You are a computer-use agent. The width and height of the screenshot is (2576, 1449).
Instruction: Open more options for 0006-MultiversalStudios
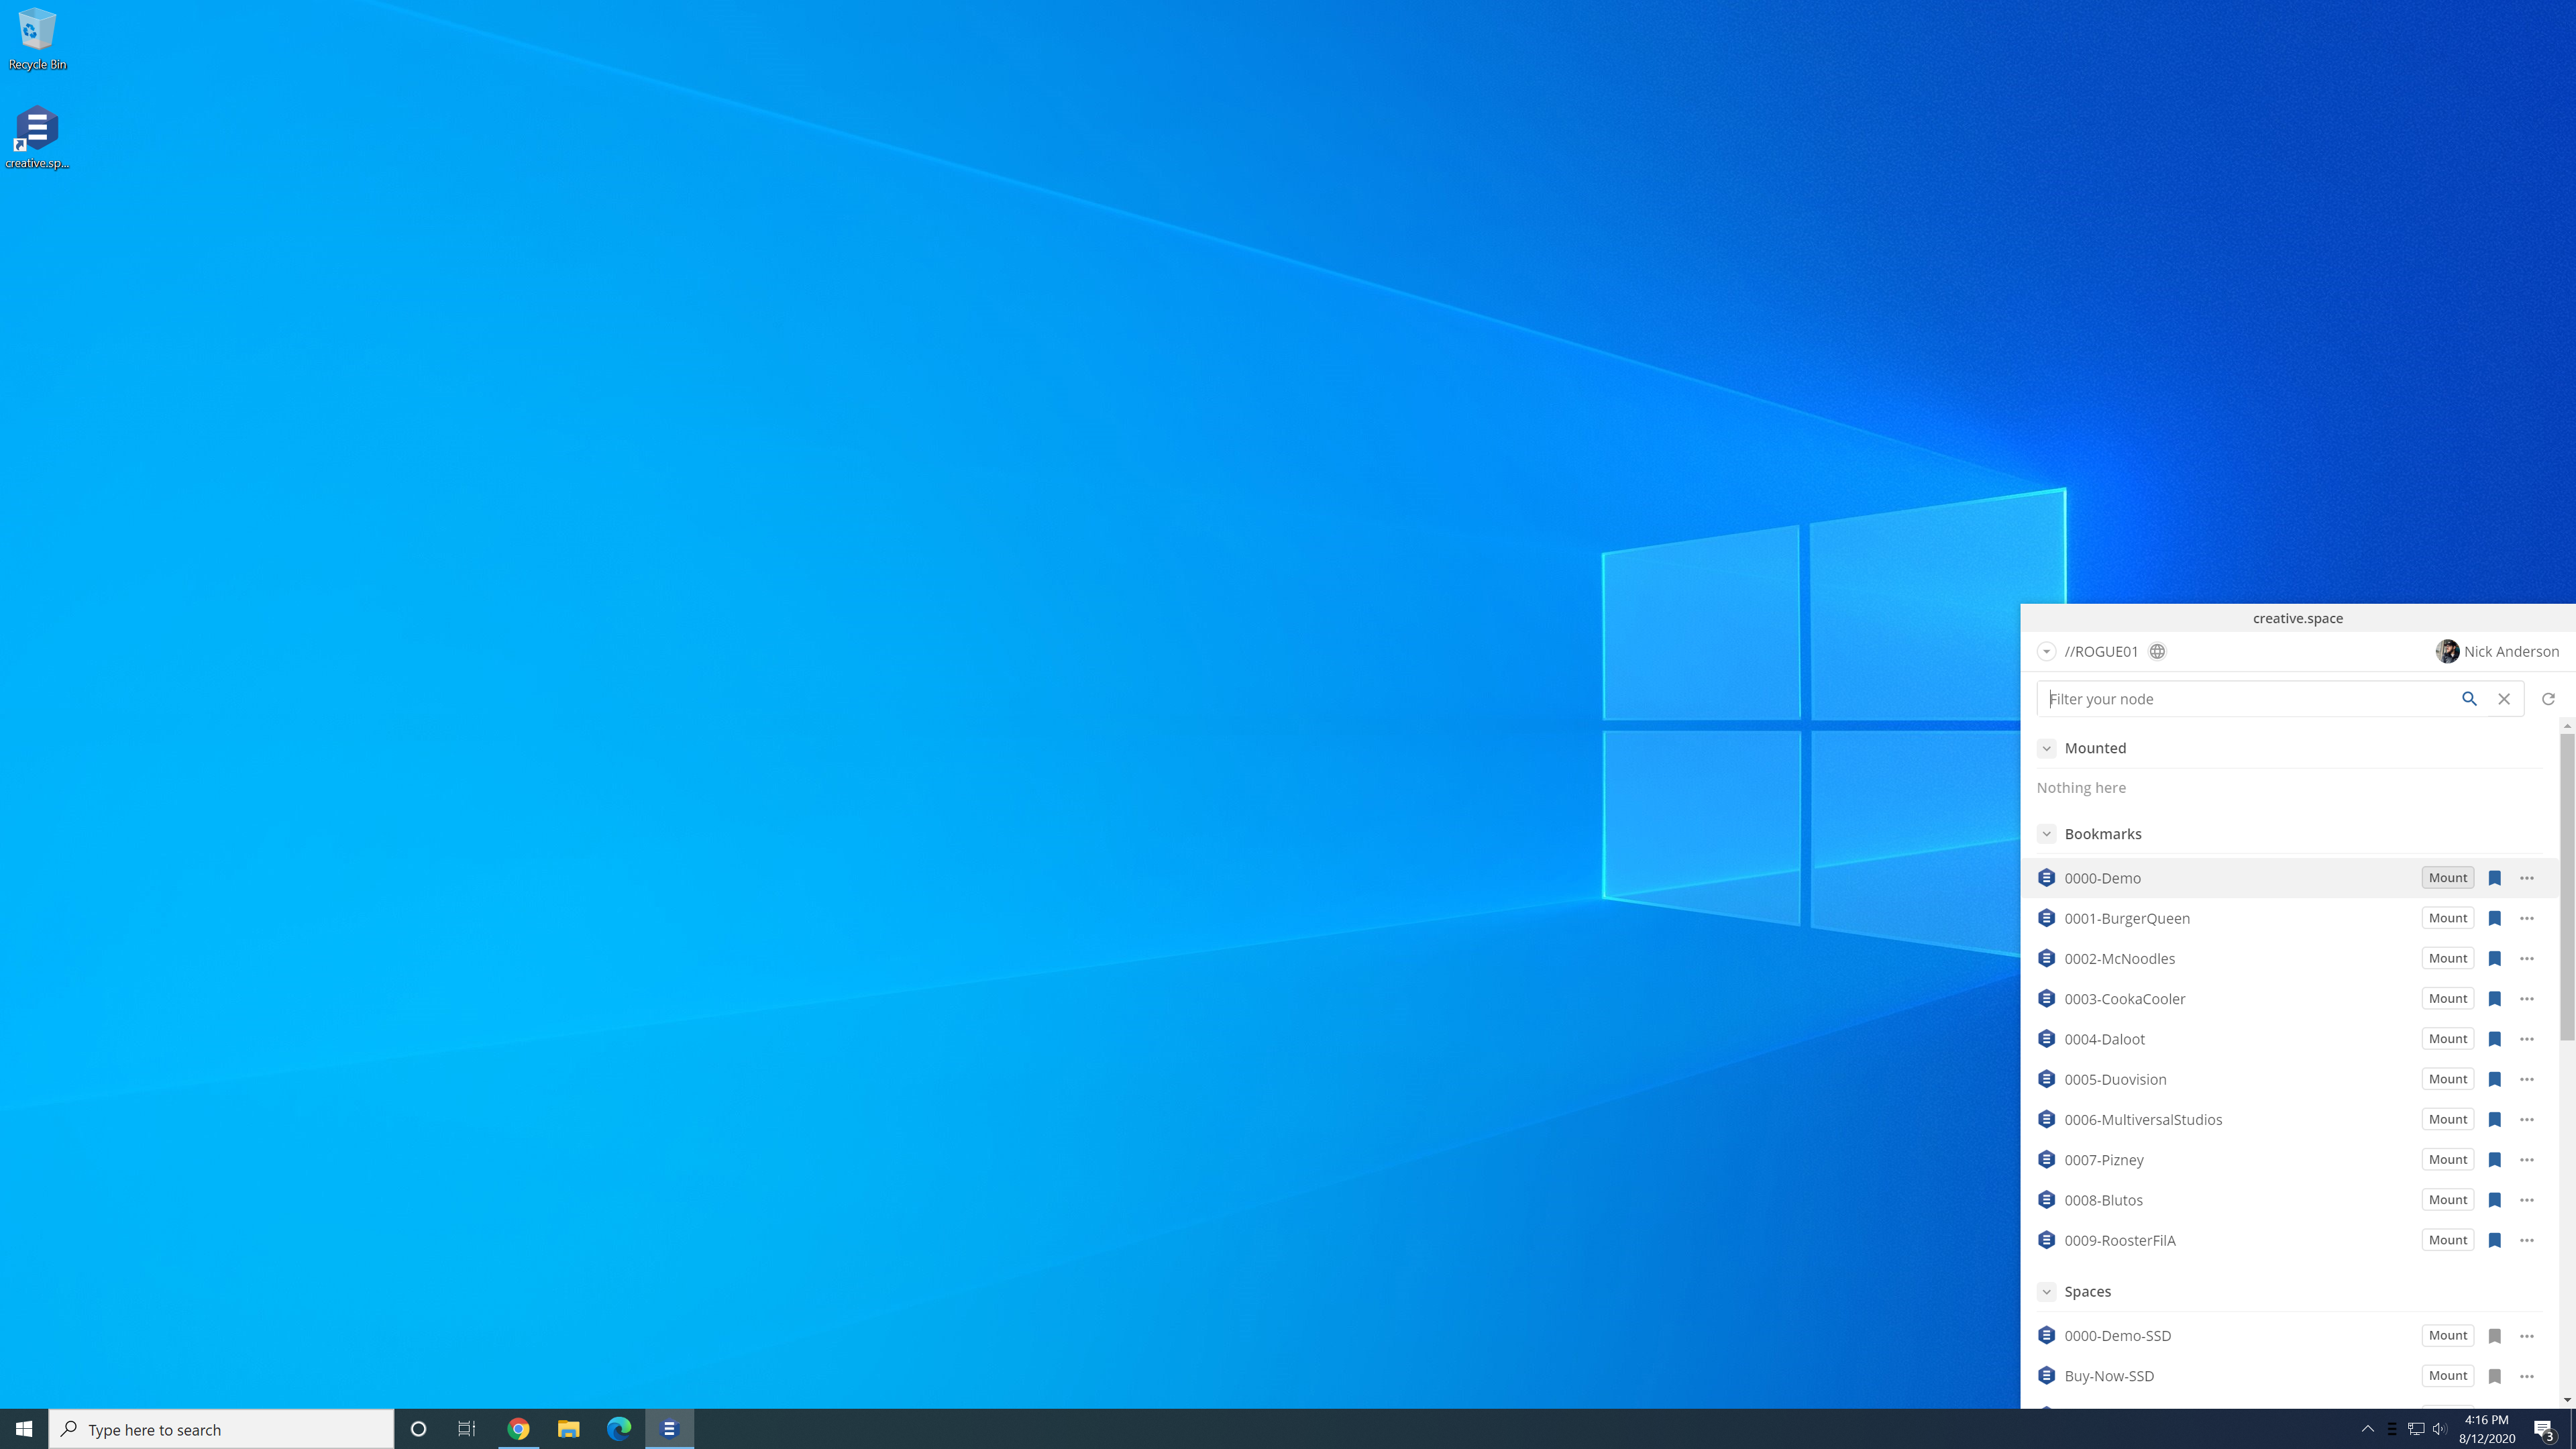[2527, 1119]
